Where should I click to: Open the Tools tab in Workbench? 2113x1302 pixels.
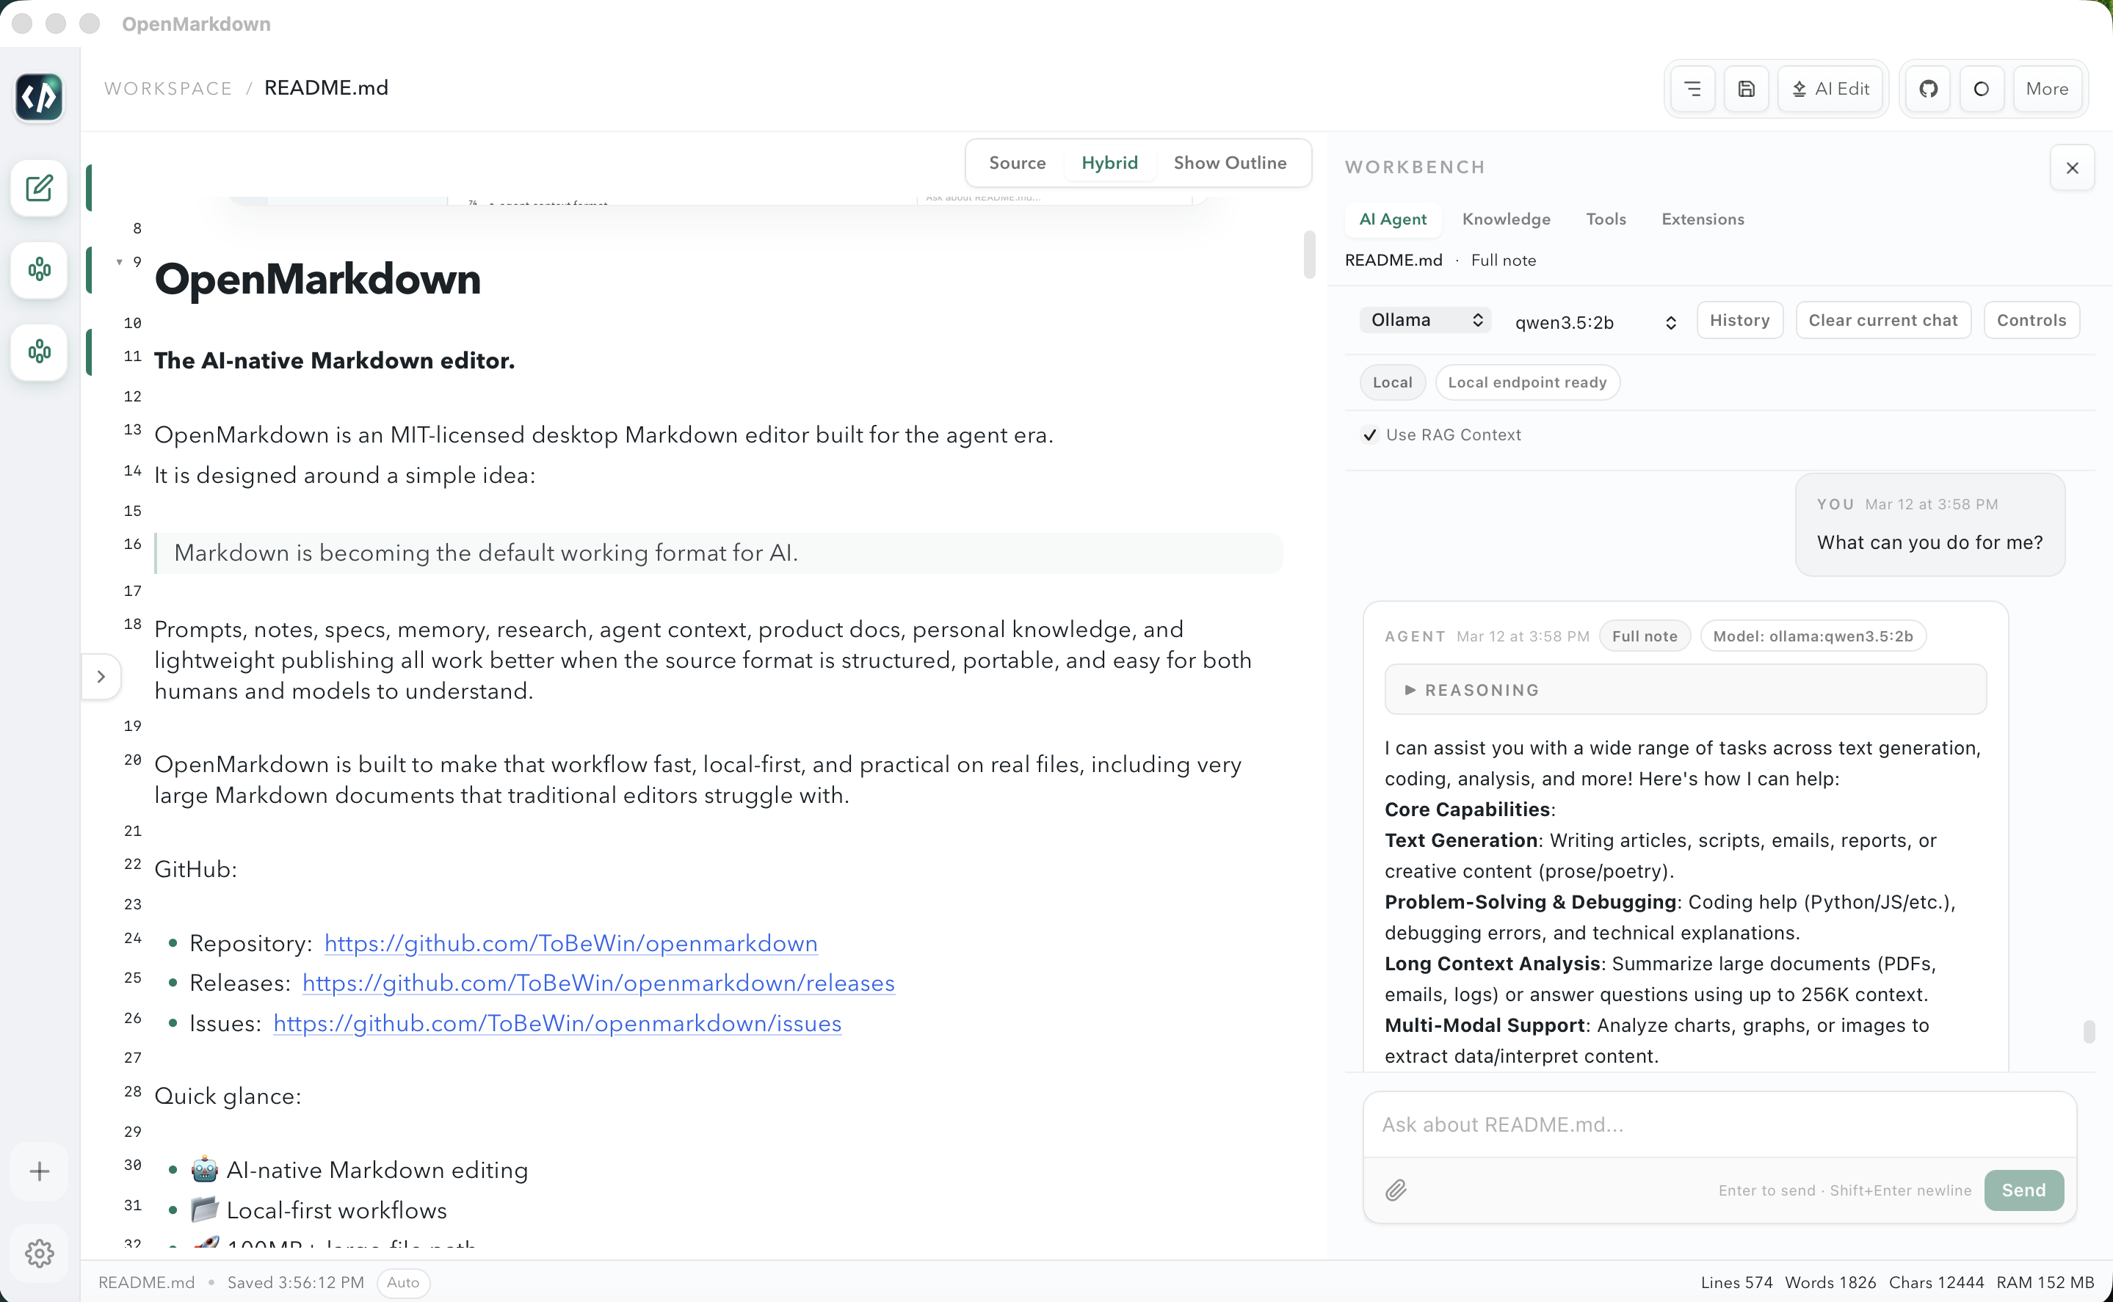tap(1605, 219)
